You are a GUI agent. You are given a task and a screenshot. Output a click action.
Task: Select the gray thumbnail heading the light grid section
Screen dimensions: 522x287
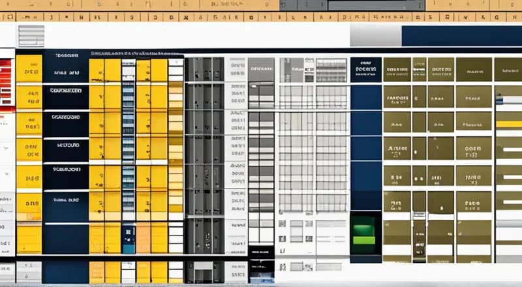[292, 70]
